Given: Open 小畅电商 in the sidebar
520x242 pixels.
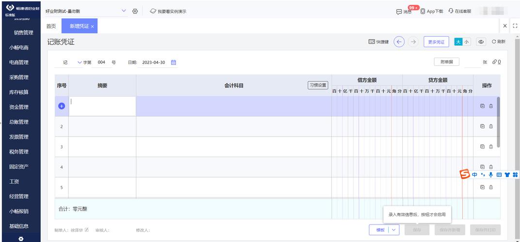Looking at the screenshot, I should [x=19, y=47].
